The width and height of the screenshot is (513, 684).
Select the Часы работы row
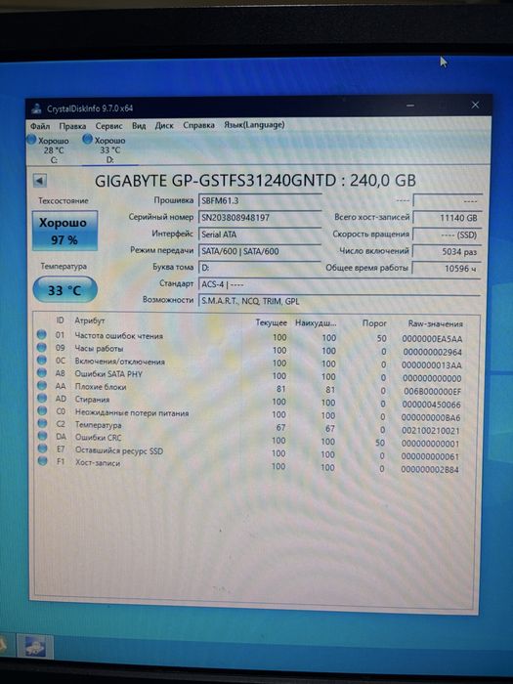point(251,350)
